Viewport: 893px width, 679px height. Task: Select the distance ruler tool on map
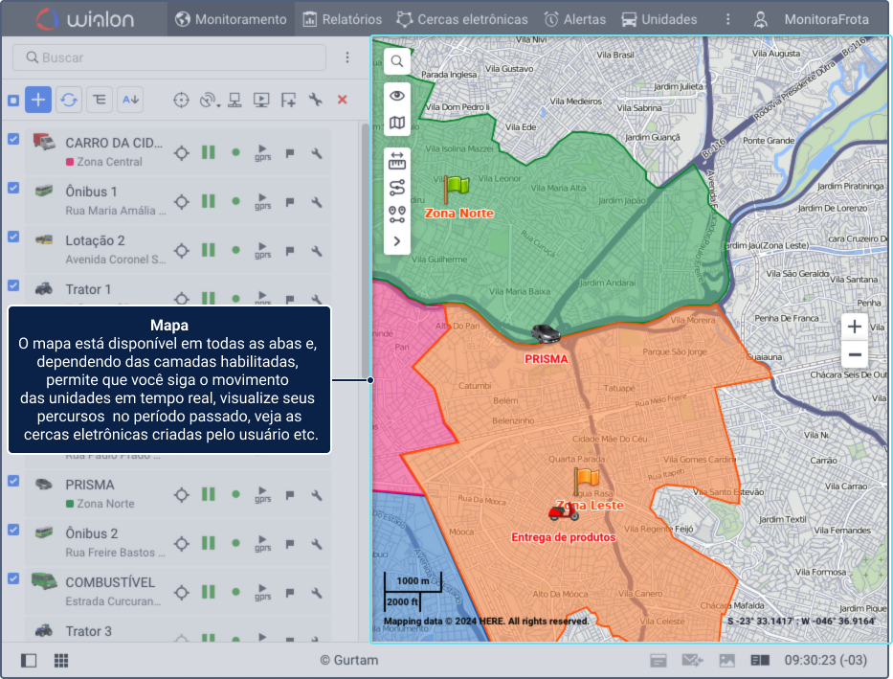click(397, 162)
